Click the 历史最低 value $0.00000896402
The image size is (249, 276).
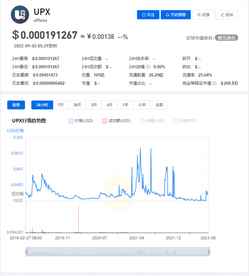point(49,83)
